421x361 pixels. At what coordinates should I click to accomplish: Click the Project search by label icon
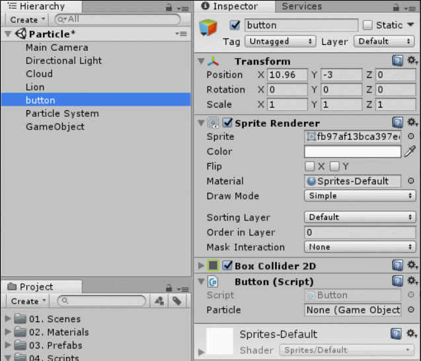tap(177, 301)
